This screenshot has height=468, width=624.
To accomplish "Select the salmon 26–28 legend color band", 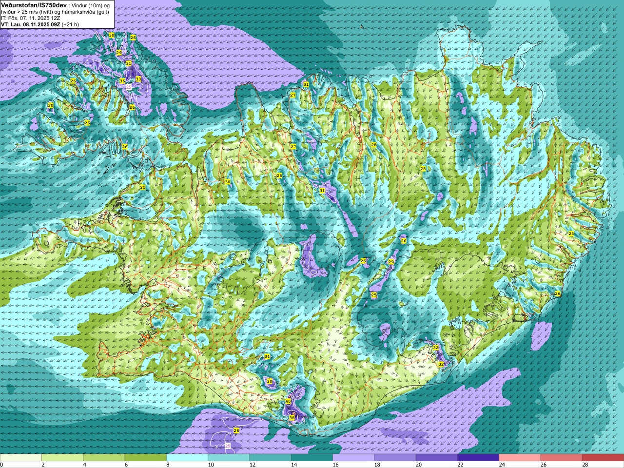I will (x=562, y=458).
